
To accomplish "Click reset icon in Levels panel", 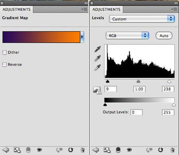I will pos(160,150).
